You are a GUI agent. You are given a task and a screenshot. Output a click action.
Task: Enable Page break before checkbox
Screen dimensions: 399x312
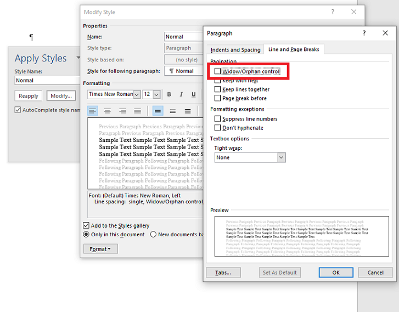[x=217, y=98]
